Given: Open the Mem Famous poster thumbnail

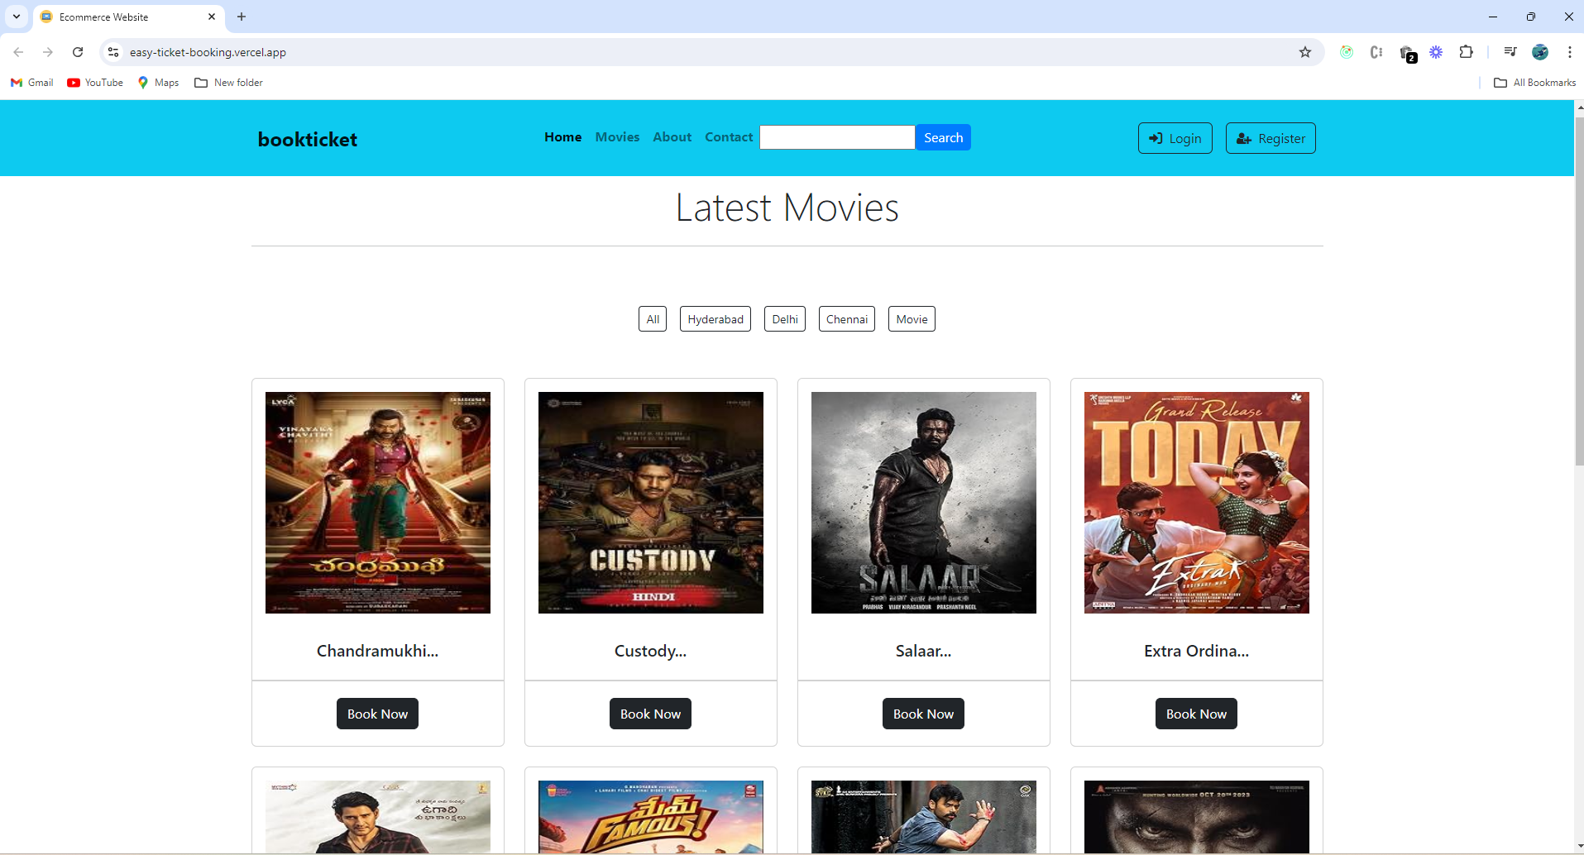Looking at the screenshot, I should click(x=651, y=817).
